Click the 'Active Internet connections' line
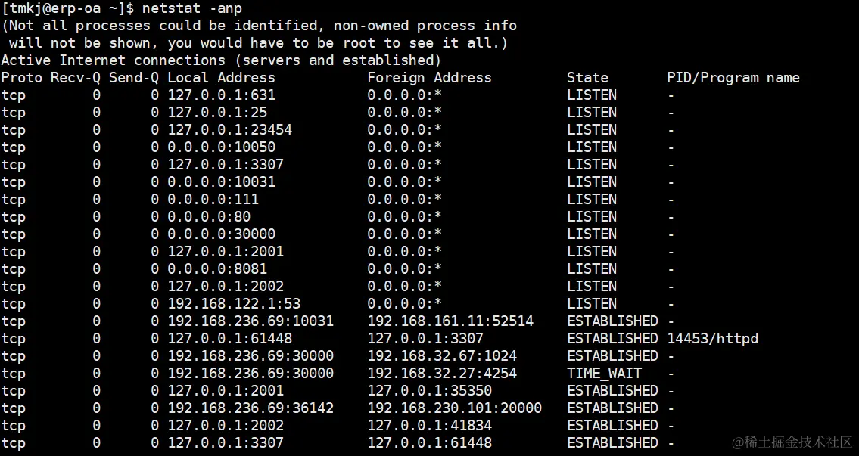Screen dimensions: 859x456 [x=221, y=60]
